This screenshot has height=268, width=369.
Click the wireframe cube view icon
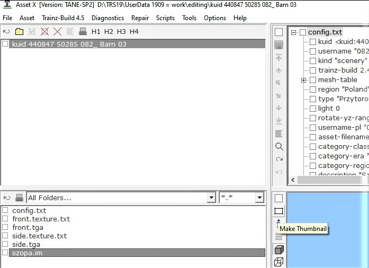(x=279, y=262)
